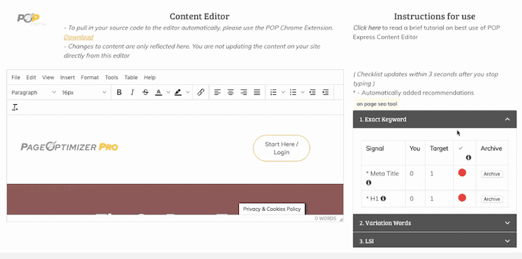Archive the H1 signal
The height and width of the screenshot is (259, 522).
(492, 200)
